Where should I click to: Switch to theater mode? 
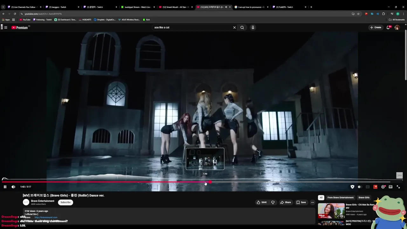click(390, 187)
